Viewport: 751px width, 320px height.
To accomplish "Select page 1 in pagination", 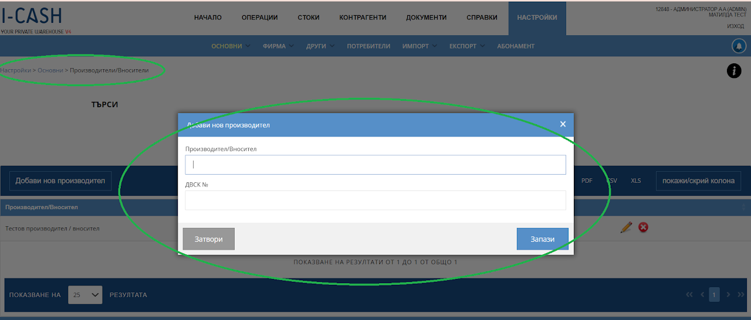I will click(x=714, y=294).
